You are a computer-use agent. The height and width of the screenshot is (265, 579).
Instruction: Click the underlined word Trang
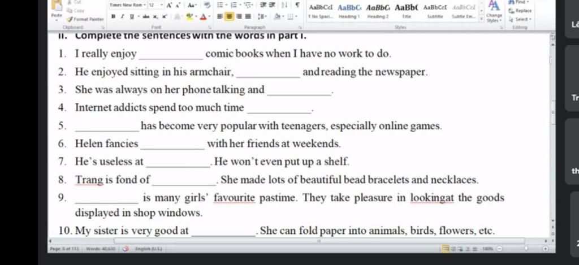tap(89, 180)
